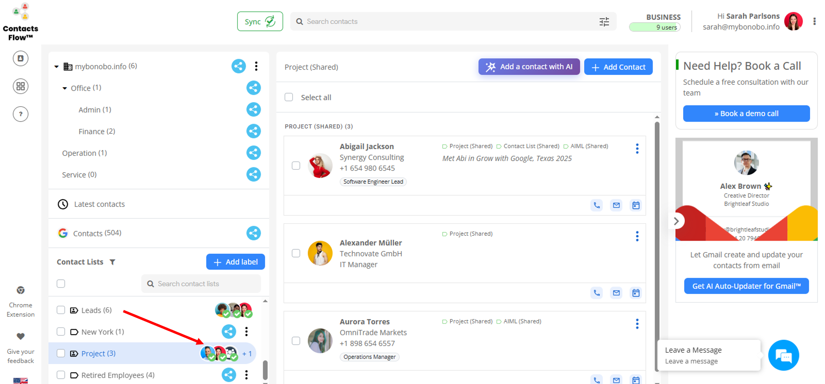Share the Google Contacts list
The height and width of the screenshot is (384, 825).
coord(253,233)
